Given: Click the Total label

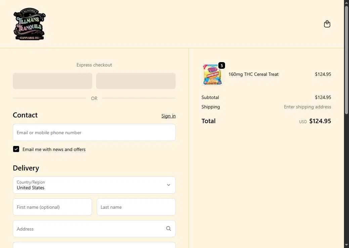Looking at the screenshot, I should (x=208, y=121).
